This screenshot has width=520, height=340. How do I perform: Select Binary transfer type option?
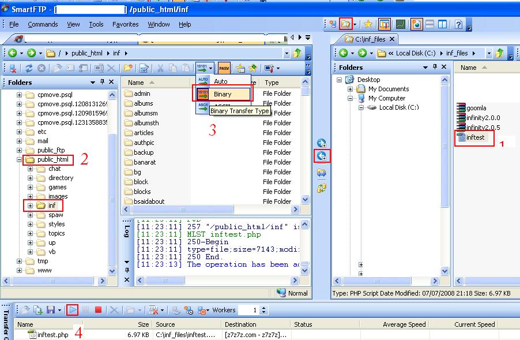pyautogui.click(x=222, y=94)
